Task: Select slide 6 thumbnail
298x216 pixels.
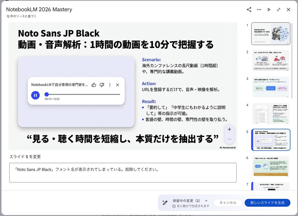Action: tap(271, 166)
